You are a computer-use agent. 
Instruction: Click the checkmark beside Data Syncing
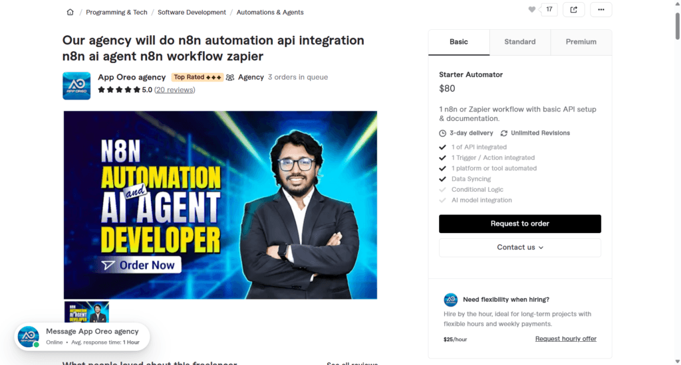[442, 179]
